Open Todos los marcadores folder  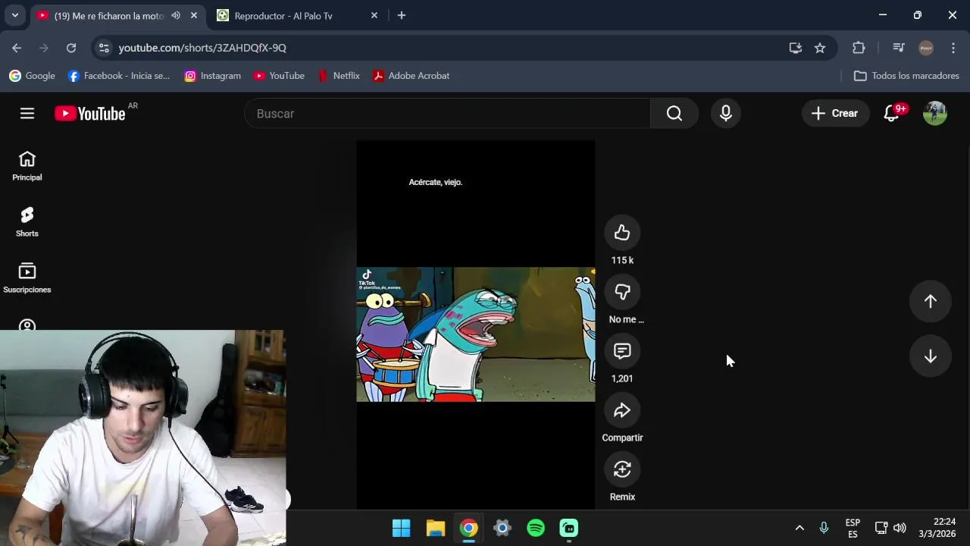pos(906,76)
